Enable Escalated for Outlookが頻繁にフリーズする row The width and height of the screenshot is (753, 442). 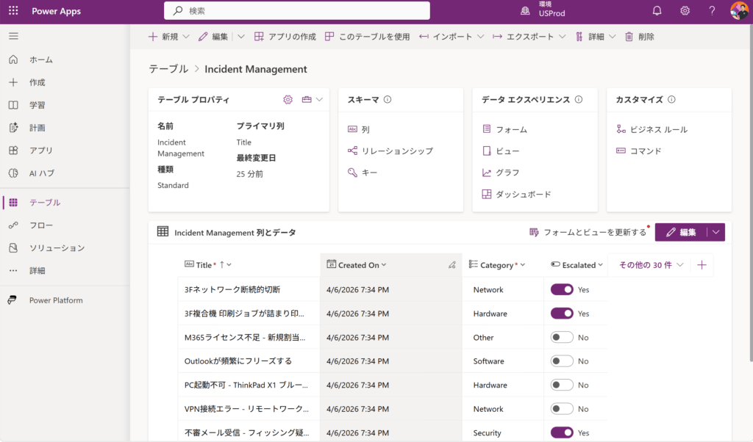pyautogui.click(x=562, y=361)
